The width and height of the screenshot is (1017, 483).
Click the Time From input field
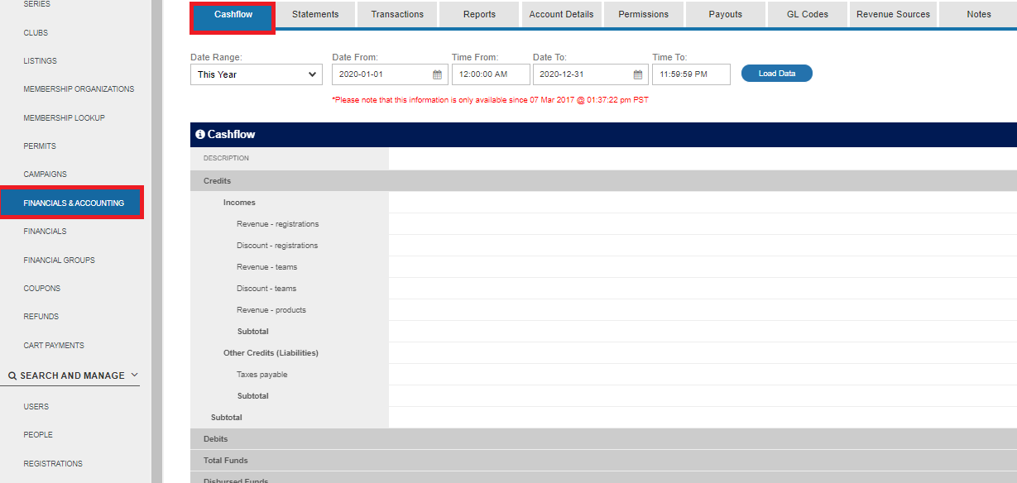coord(491,74)
